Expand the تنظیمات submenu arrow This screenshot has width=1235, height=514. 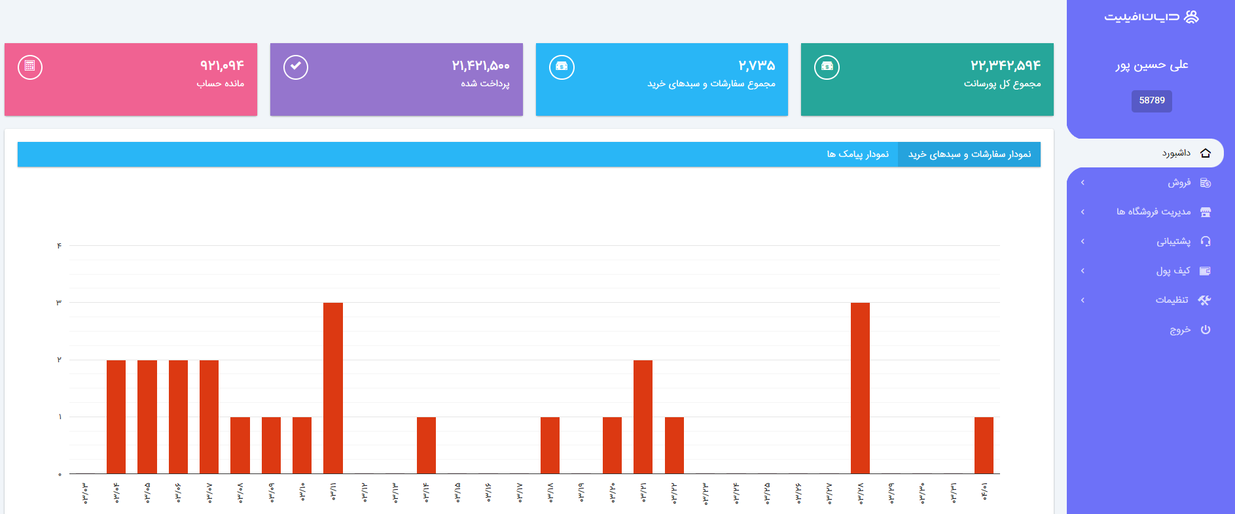1083,300
